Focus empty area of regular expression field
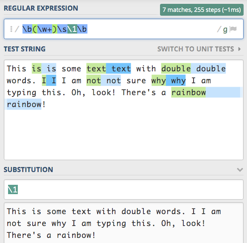 pos(151,29)
